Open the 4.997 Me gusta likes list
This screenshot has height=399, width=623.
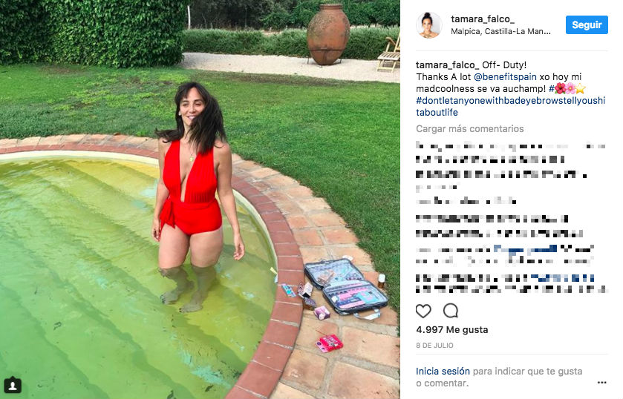pos(451,329)
